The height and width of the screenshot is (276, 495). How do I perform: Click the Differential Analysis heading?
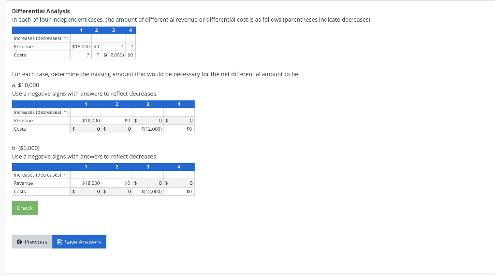tap(41, 11)
